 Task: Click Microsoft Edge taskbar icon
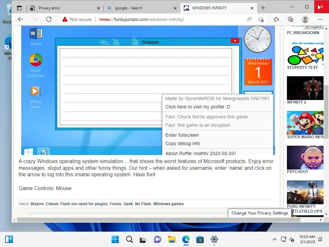tap(186, 239)
